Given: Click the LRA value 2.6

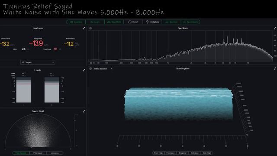Looking at the screenshot, I should [x=24, y=49].
